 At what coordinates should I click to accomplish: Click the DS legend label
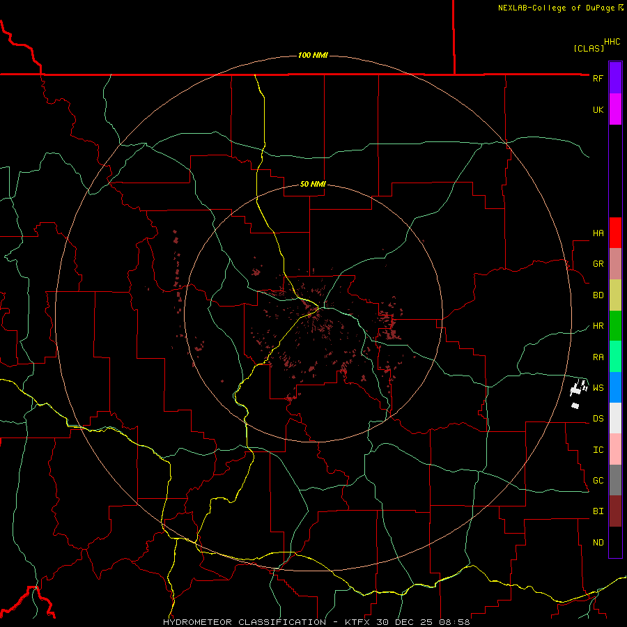pyautogui.click(x=598, y=419)
